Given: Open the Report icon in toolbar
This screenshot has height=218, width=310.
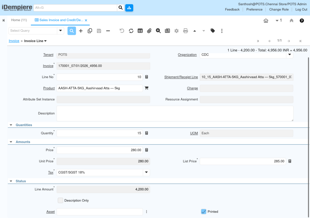Looking at the screenshot, I should coord(167,31).
